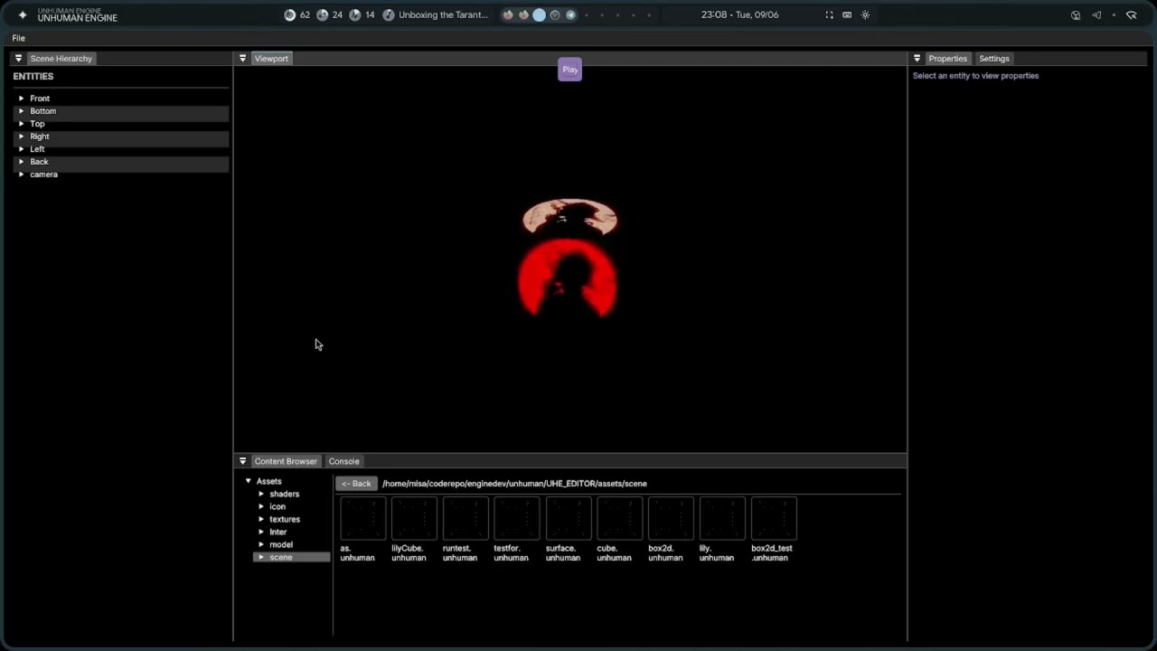Open the Scene Hierarchy panel dropdown arrow
This screenshot has height=651, width=1157.
(18, 59)
